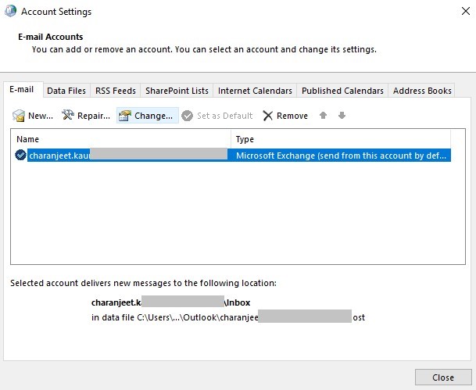Click the E-mail Accounts heading
The height and width of the screenshot is (390, 476).
pos(50,37)
